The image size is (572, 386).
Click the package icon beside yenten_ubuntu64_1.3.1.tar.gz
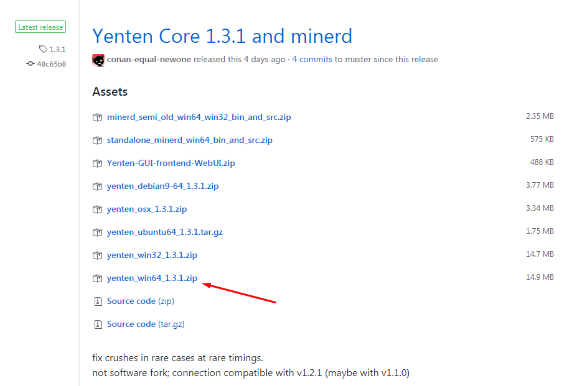click(x=97, y=232)
